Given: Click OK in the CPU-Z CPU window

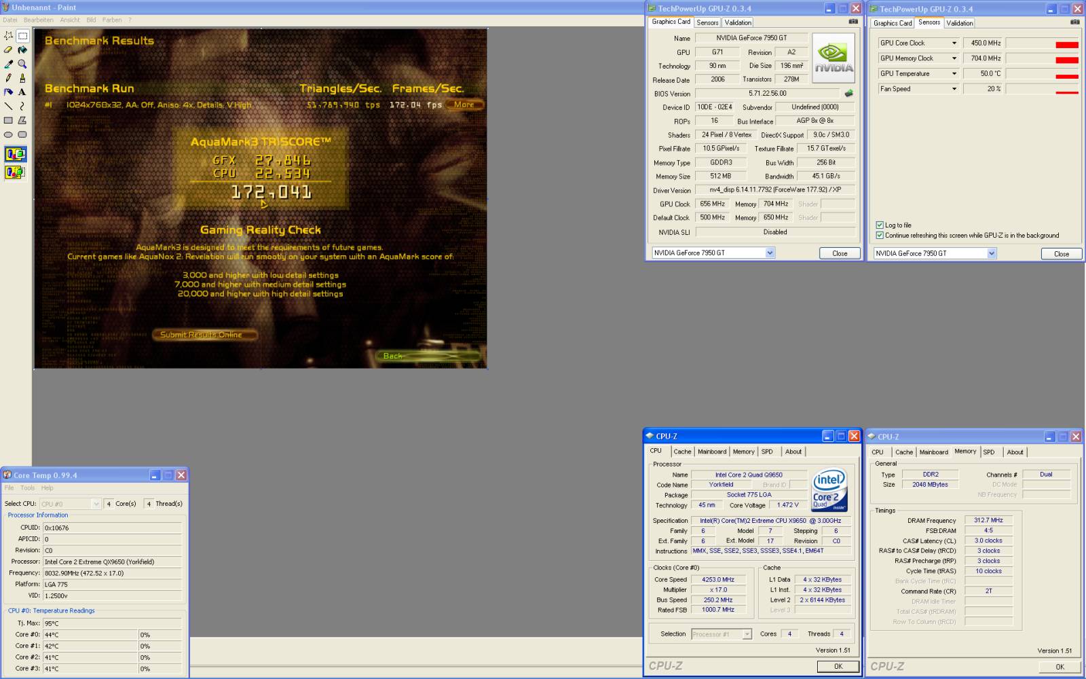Looking at the screenshot, I should pyautogui.click(x=838, y=666).
